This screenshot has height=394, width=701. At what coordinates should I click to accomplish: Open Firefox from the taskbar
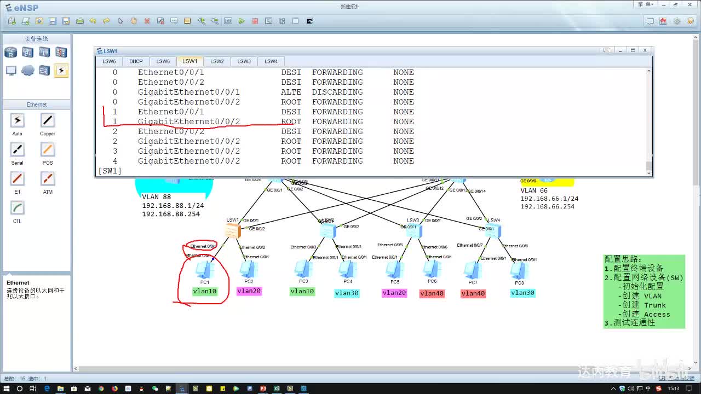tap(114, 389)
